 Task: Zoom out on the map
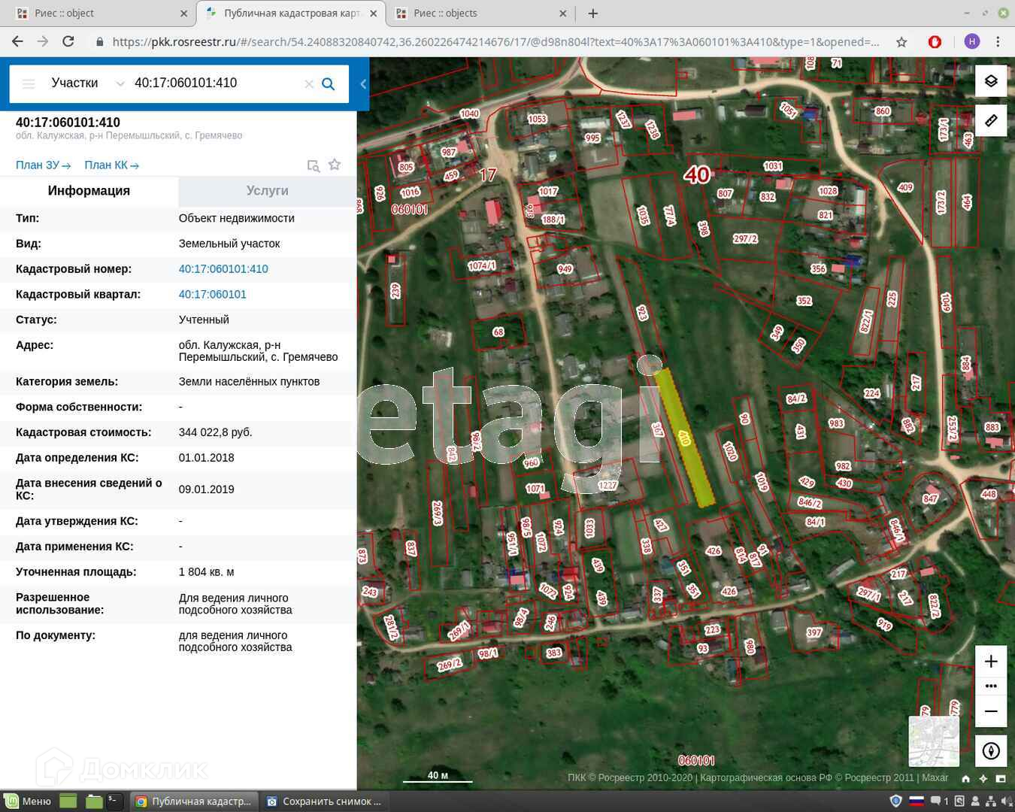pyautogui.click(x=990, y=710)
